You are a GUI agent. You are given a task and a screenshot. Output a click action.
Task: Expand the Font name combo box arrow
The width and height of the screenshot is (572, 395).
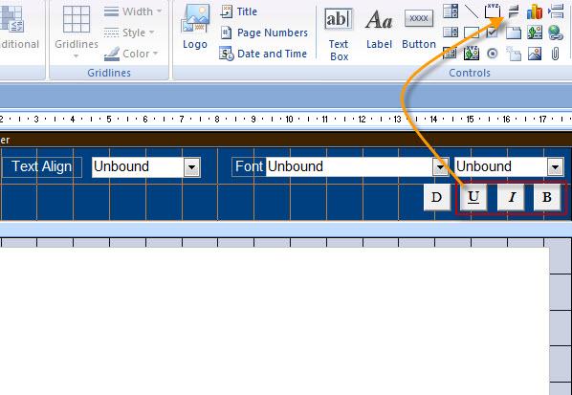pos(440,167)
